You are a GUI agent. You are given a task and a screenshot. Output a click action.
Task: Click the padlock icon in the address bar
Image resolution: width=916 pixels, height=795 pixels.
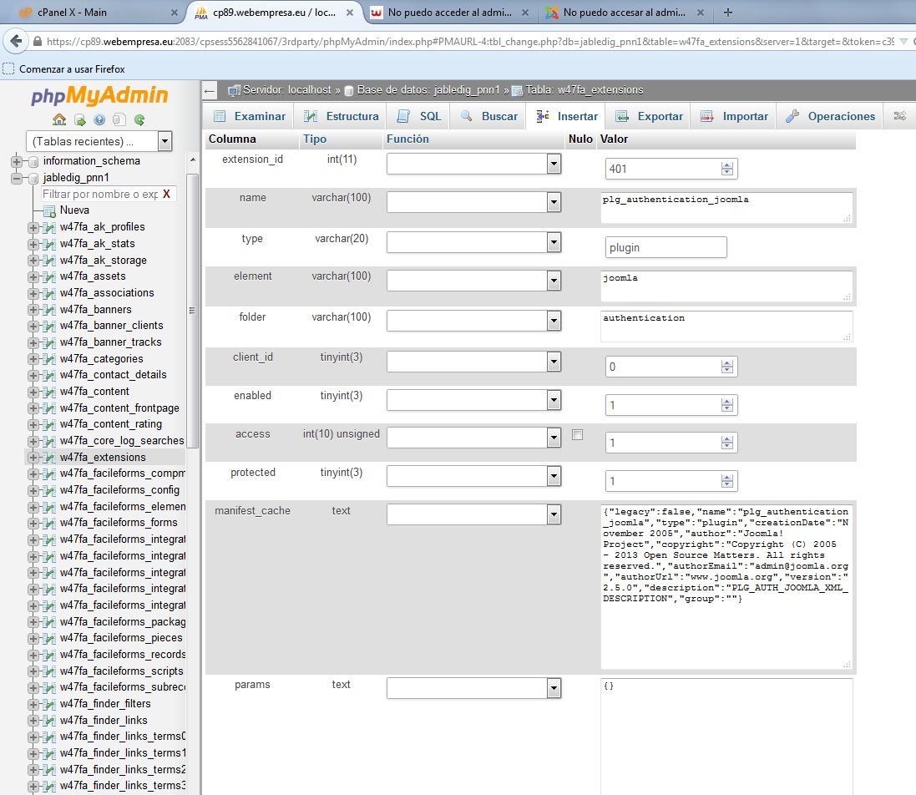38,42
